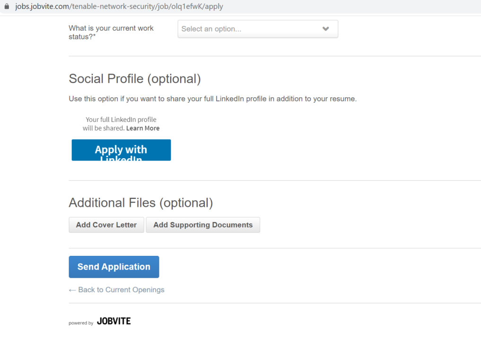Click the dropdown chevron arrow

(325, 29)
